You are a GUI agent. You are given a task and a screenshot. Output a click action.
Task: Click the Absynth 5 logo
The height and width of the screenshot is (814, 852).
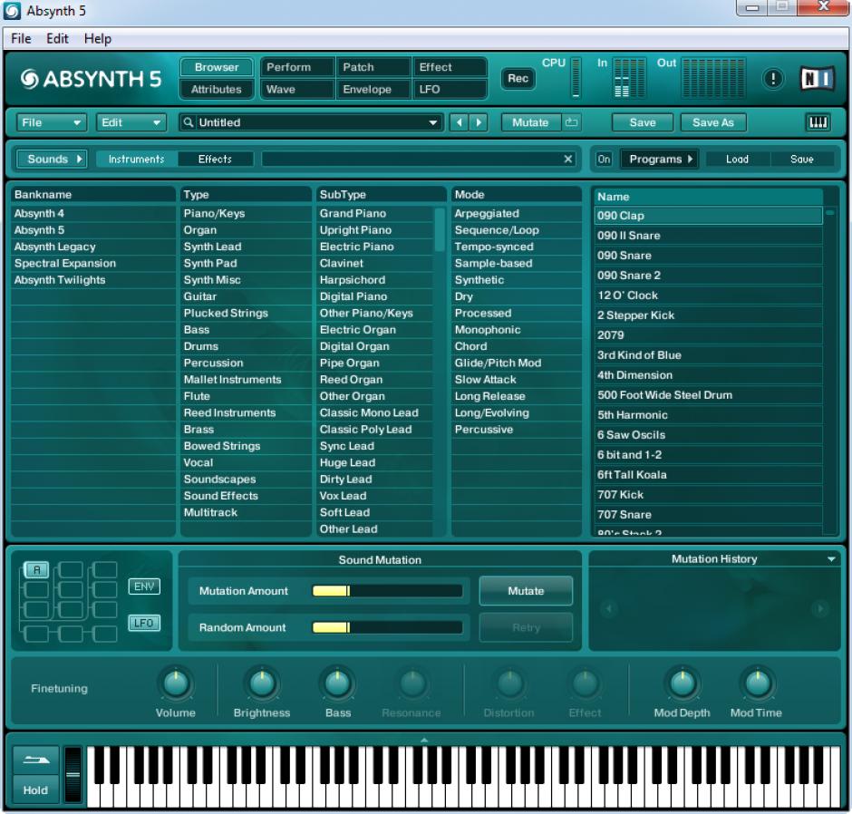(x=91, y=80)
